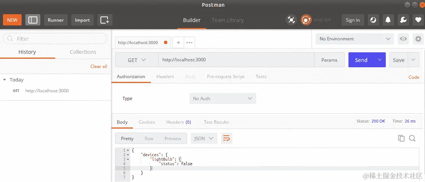Collapse JSON line 1 fold arrow

pos(128,150)
